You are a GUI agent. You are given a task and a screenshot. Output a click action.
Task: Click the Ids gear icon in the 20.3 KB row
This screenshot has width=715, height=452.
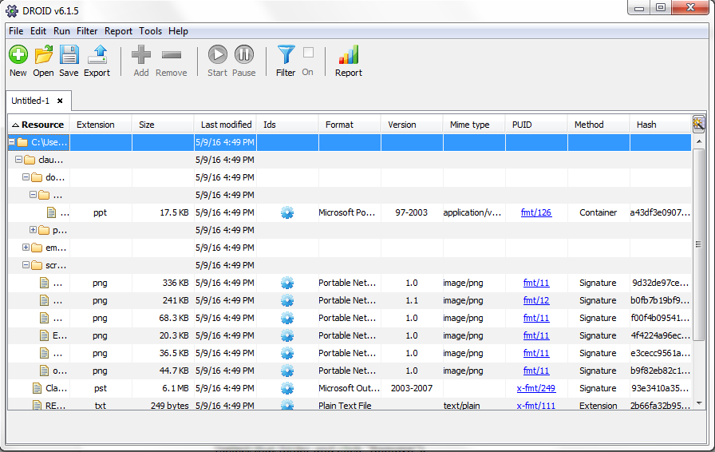(286, 335)
